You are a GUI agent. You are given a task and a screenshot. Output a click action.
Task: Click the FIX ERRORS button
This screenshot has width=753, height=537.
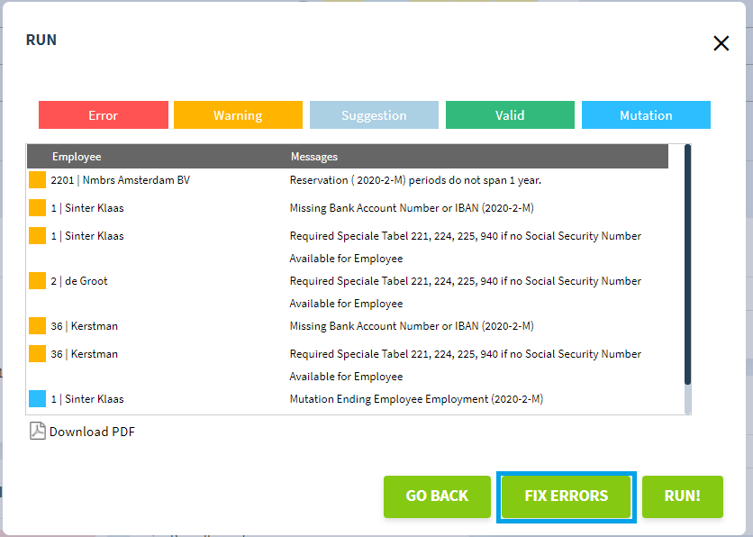pos(567,496)
